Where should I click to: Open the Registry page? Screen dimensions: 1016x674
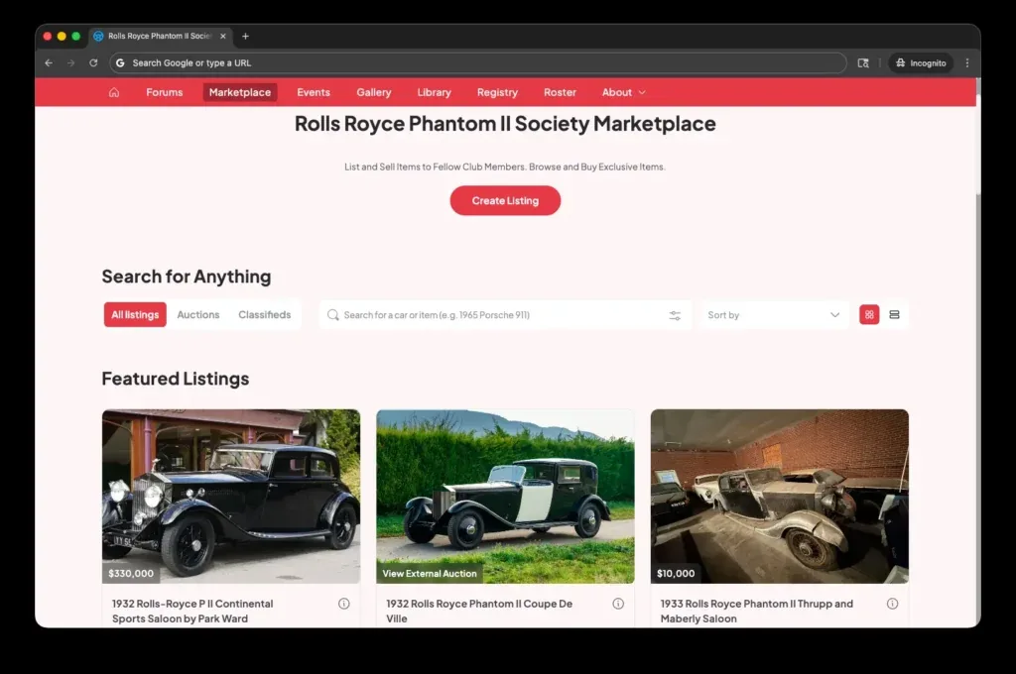(x=498, y=92)
